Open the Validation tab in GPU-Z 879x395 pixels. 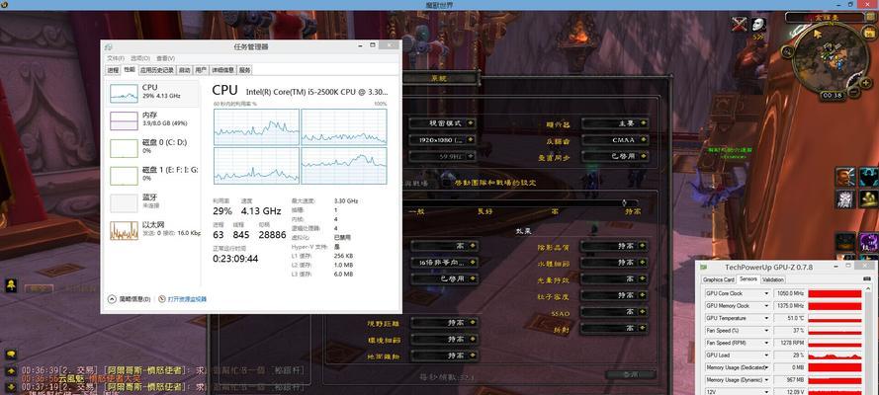click(x=773, y=279)
